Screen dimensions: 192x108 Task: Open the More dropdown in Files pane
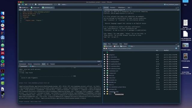click(x=131, y=46)
